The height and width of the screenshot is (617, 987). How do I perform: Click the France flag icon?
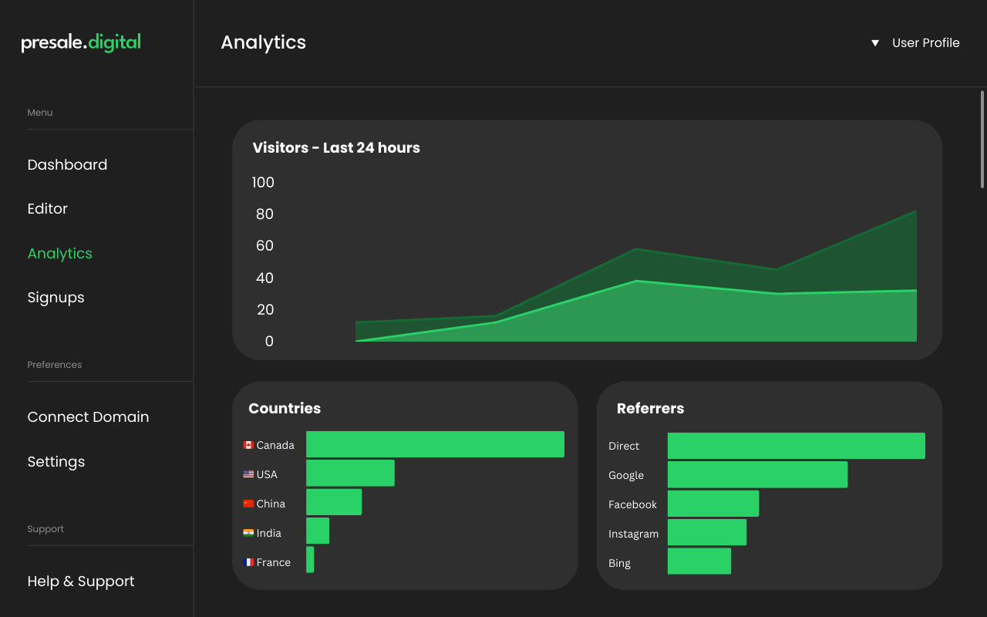tap(248, 562)
